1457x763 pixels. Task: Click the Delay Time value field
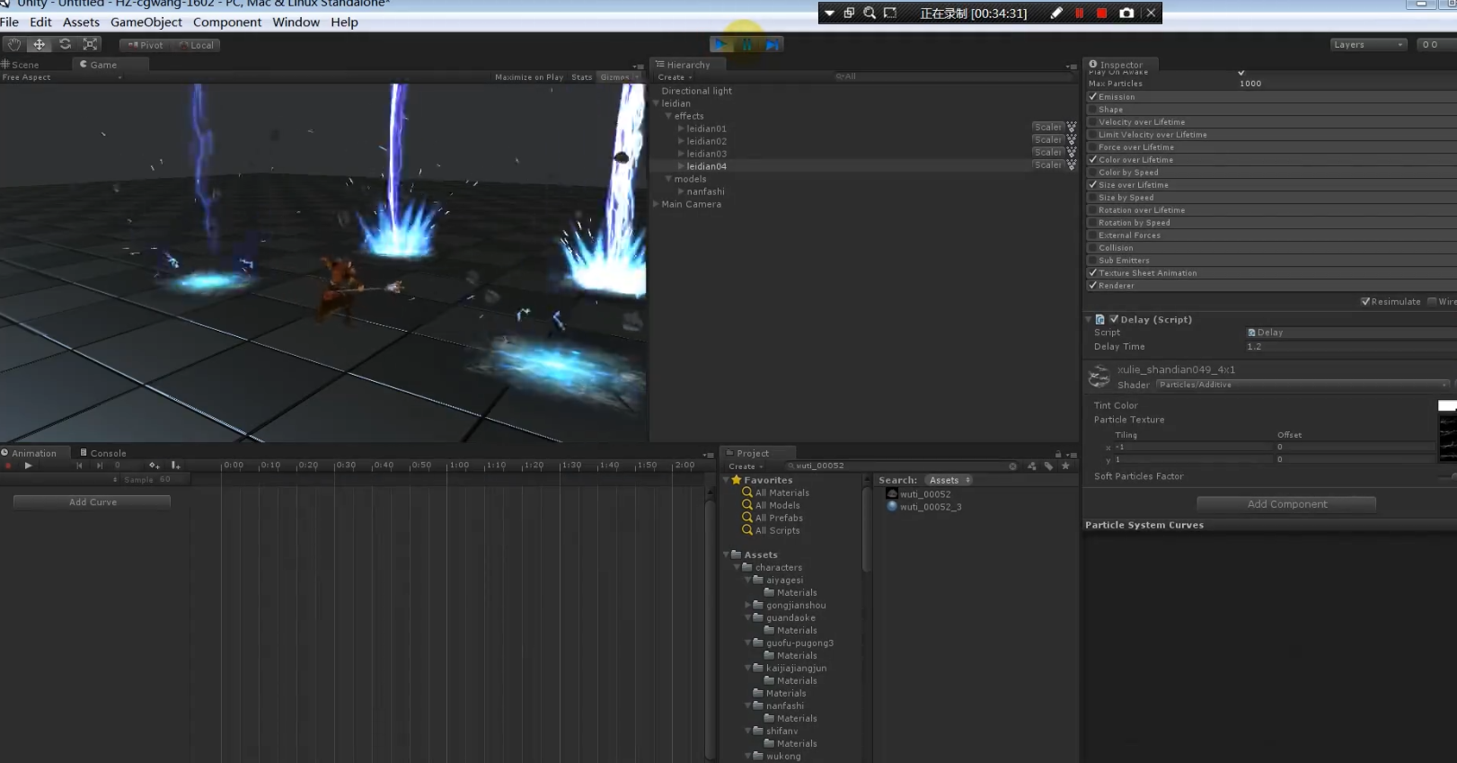coord(1350,347)
